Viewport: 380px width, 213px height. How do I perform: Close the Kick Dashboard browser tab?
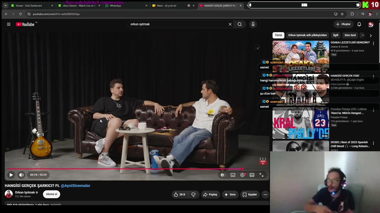tap(52, 6)
